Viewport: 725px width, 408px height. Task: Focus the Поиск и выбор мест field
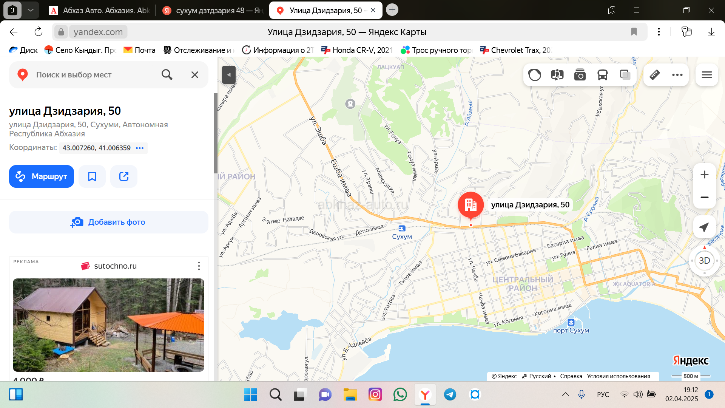pos(94,75)
